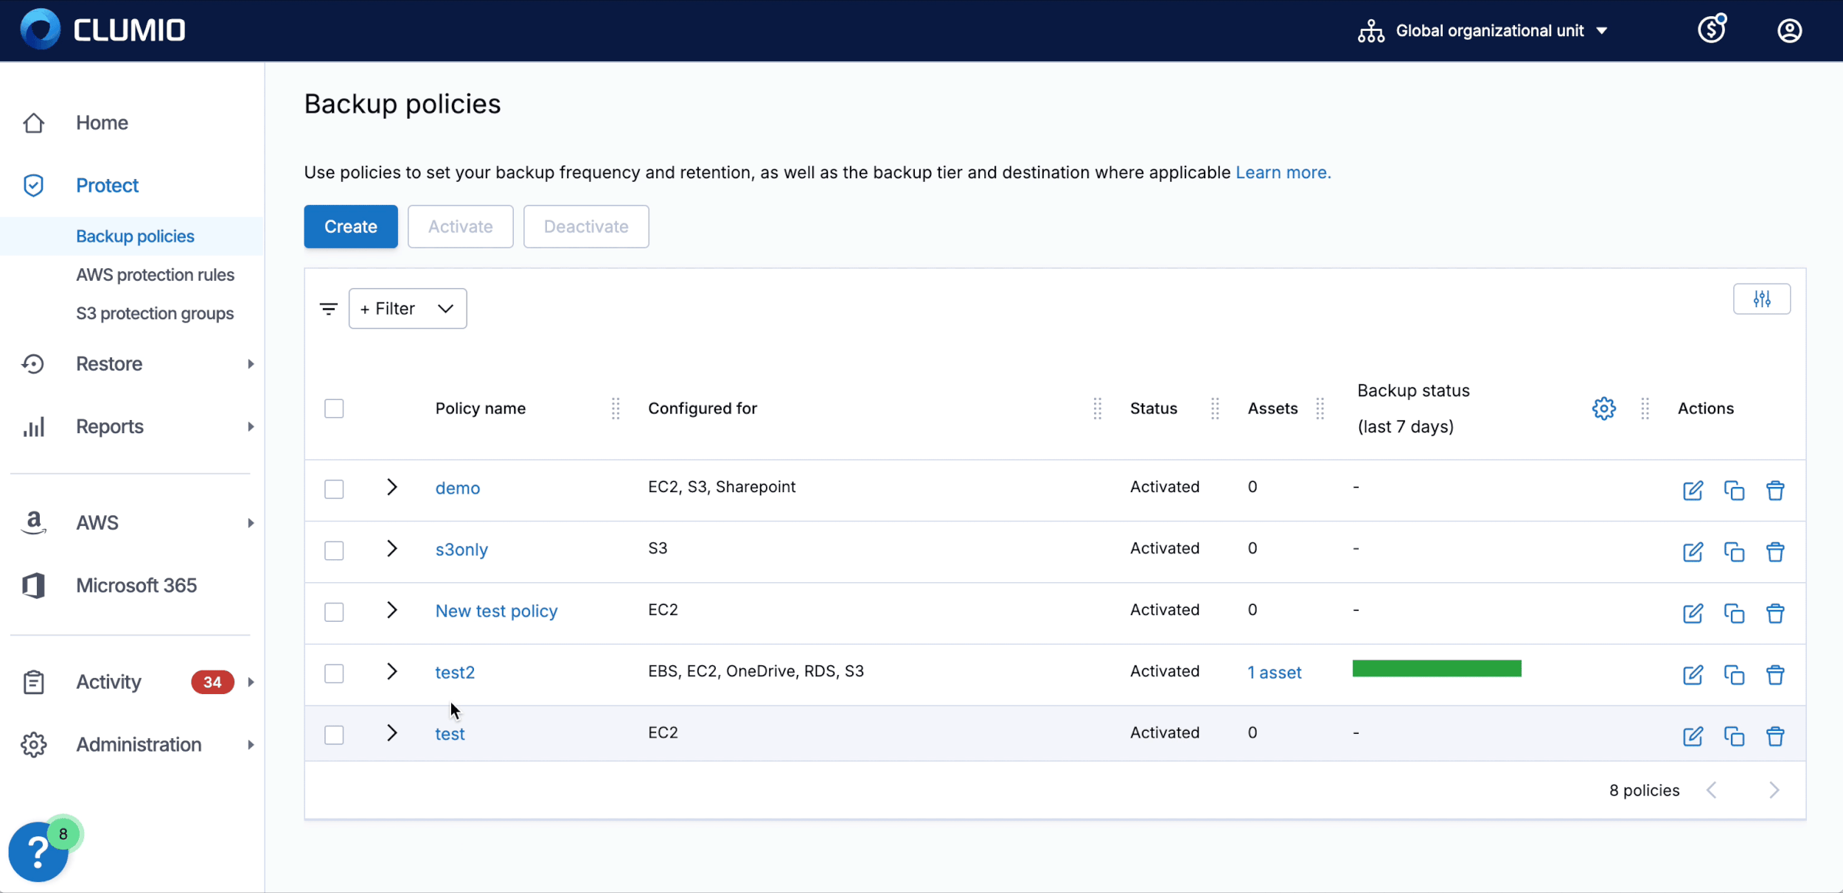Delete the New test policy using its trash icon
Viewport: 1843px width, 893px height.
[1775, 613]
